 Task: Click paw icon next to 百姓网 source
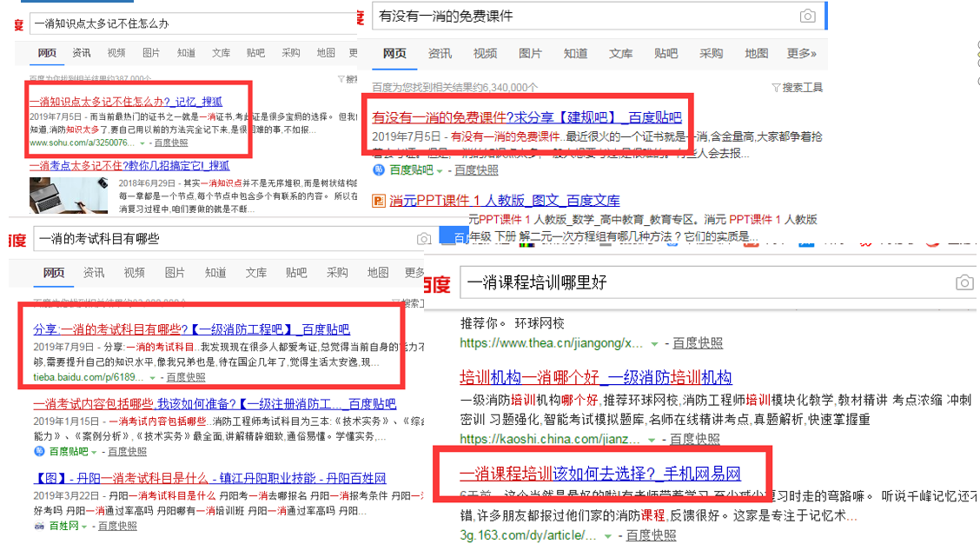39,526
